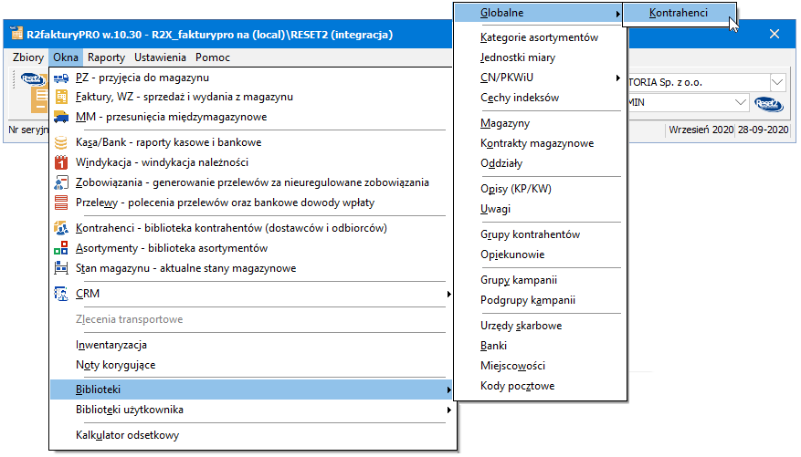Select Cechy indeksów
This screenshot has width=801, height=457.
click(x=539, y=98)
